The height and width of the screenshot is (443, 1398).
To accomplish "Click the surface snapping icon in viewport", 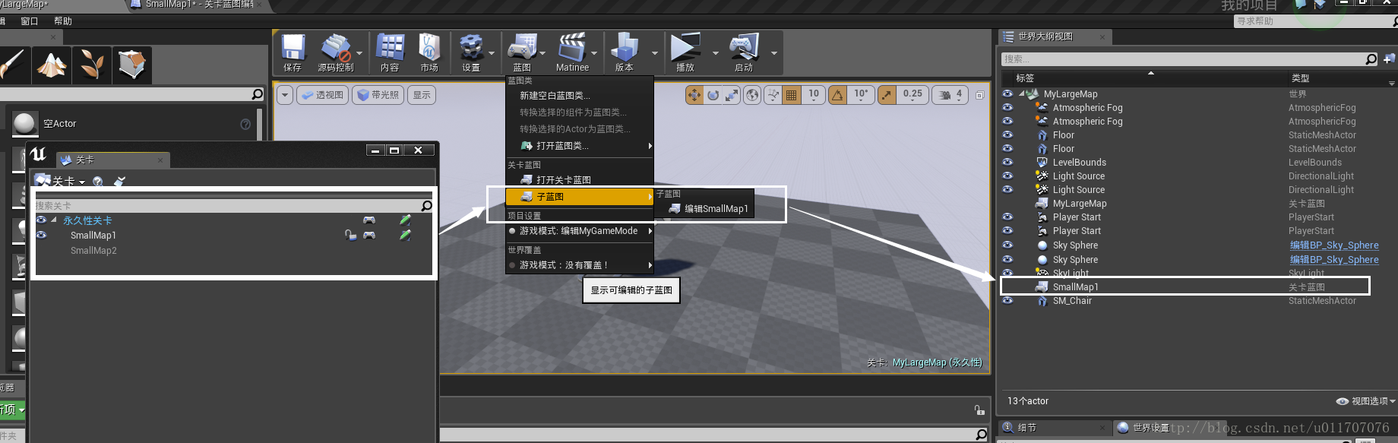I will 773,95.
